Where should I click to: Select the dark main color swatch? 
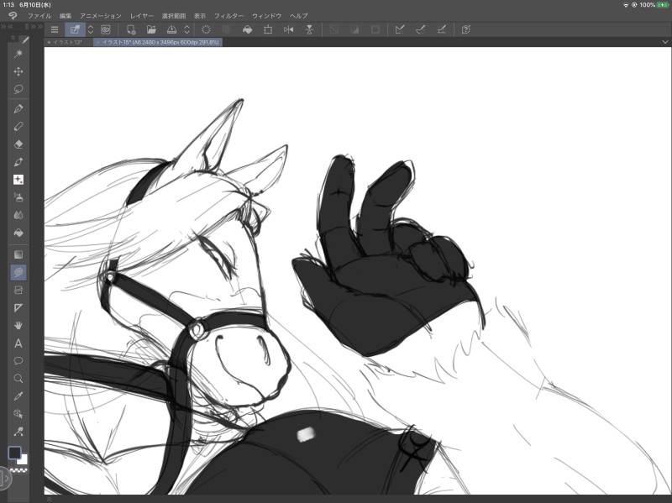[14, 453]
